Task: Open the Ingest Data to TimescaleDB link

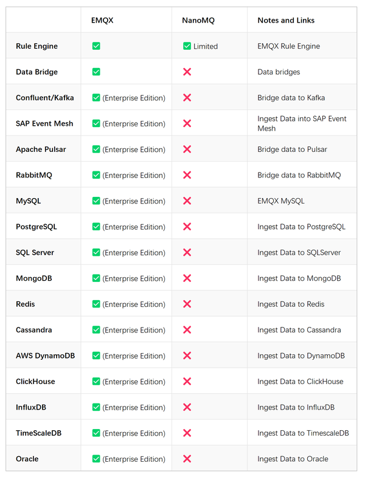Action: pyautogui.click(x=303, y=433)
